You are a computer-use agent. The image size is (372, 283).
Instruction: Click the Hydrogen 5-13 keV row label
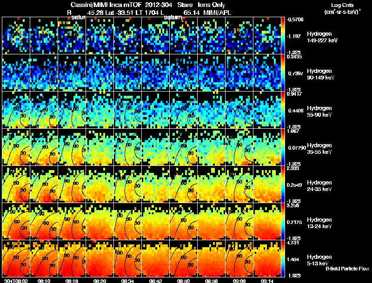[319, 260]
